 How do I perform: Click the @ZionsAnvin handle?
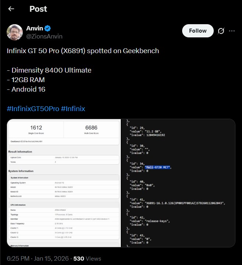(44, 36)
